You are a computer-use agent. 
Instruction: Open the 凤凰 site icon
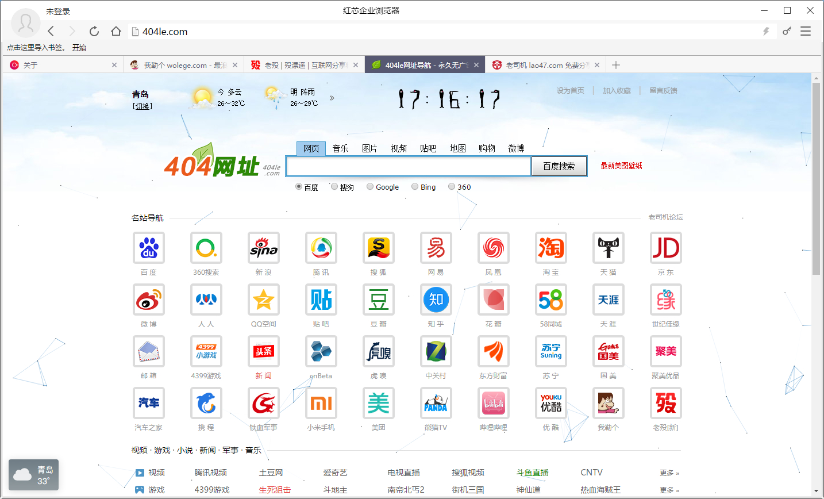(494, 248)
